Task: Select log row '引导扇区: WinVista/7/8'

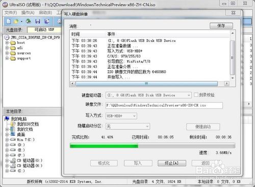Action: (129, 62)
